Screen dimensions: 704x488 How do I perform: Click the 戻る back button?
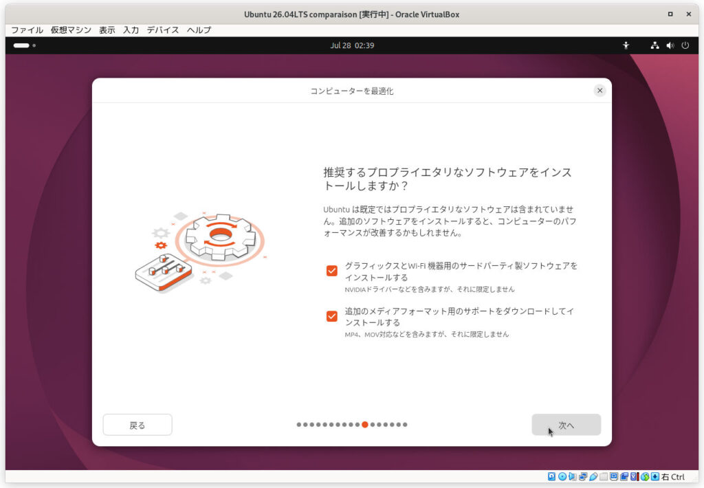137,425
